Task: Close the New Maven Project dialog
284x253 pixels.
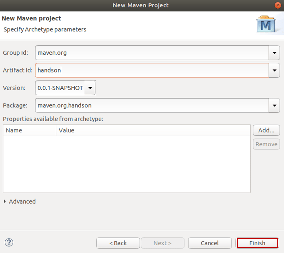Action: click(278, 5)
